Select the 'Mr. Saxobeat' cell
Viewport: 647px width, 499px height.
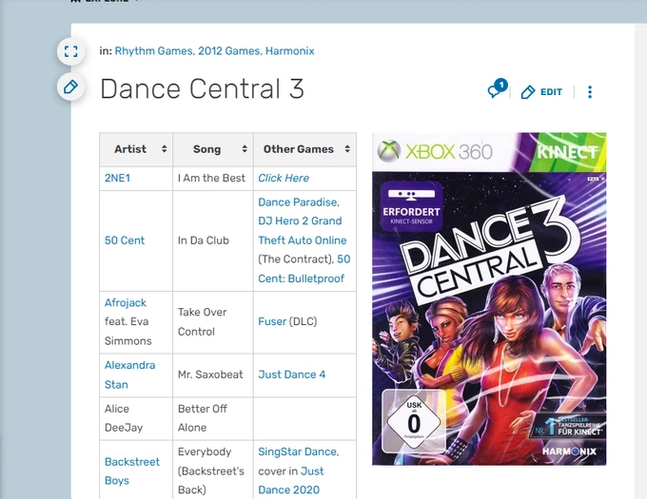pos(213,375)
